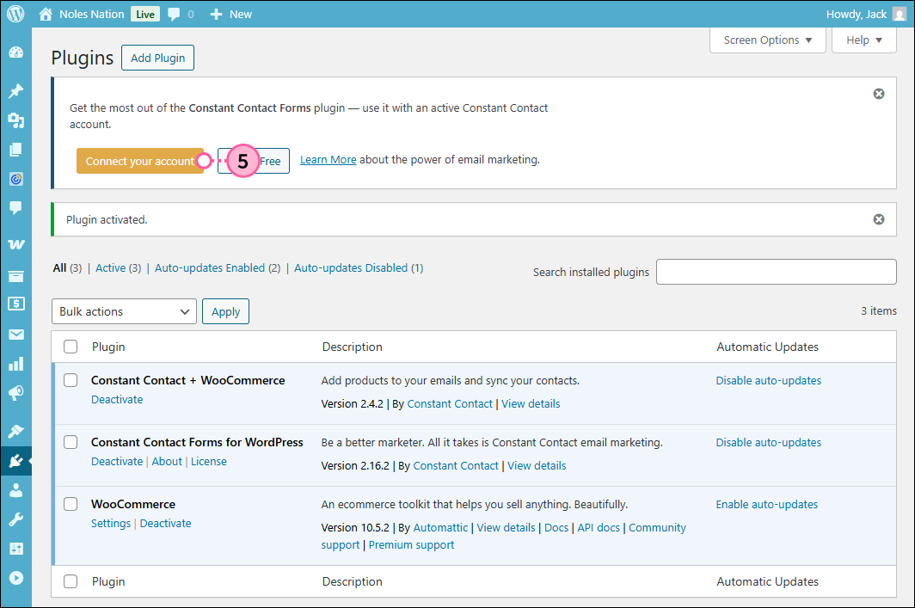Check the Constant Contact Forms checkbox
The image size is (915, 608).
point(70,442)
